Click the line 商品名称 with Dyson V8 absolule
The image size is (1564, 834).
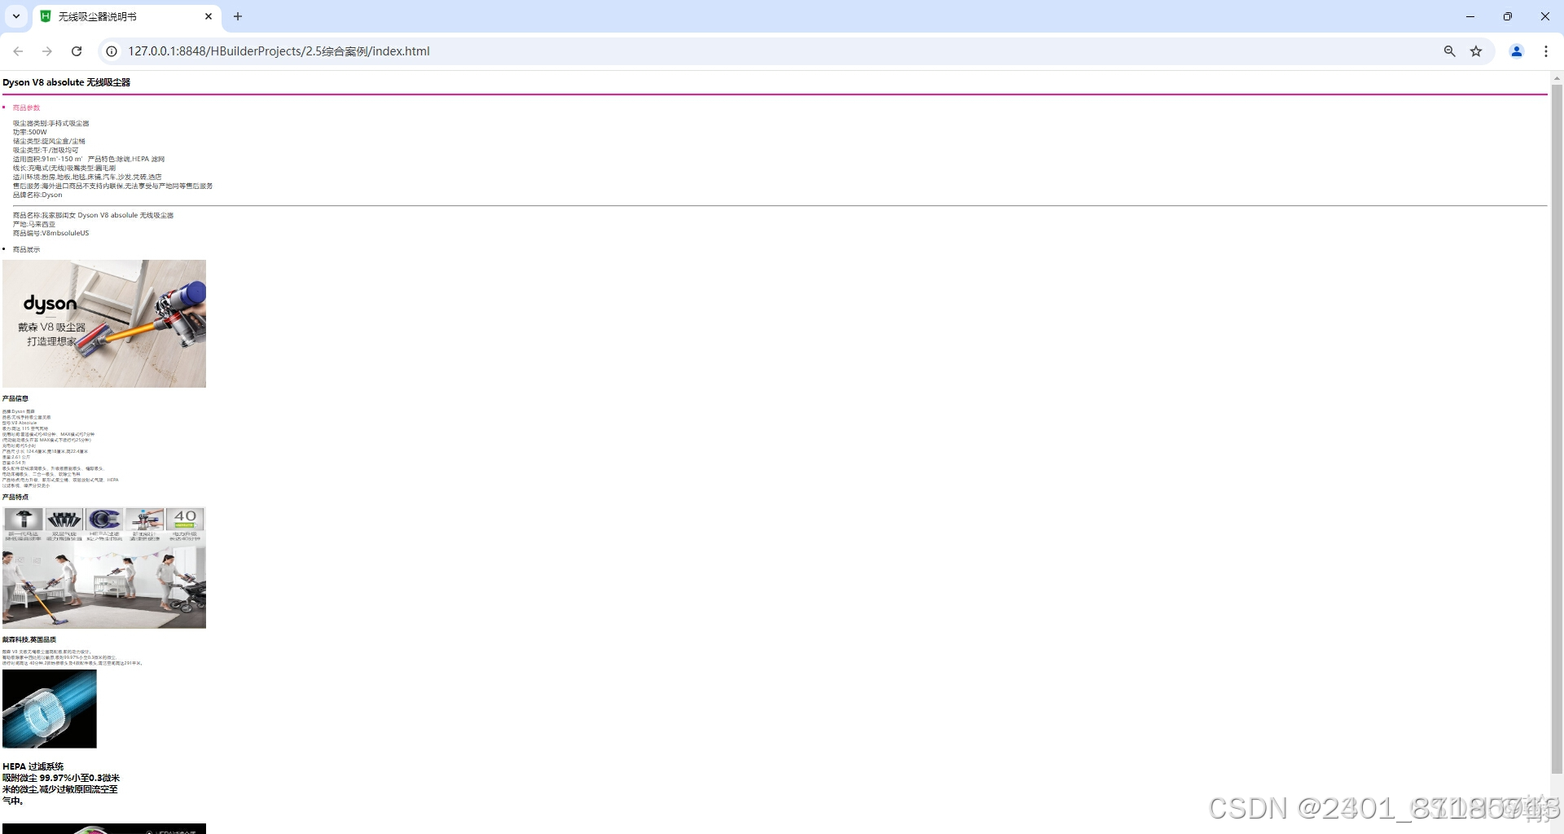(93, 215)
